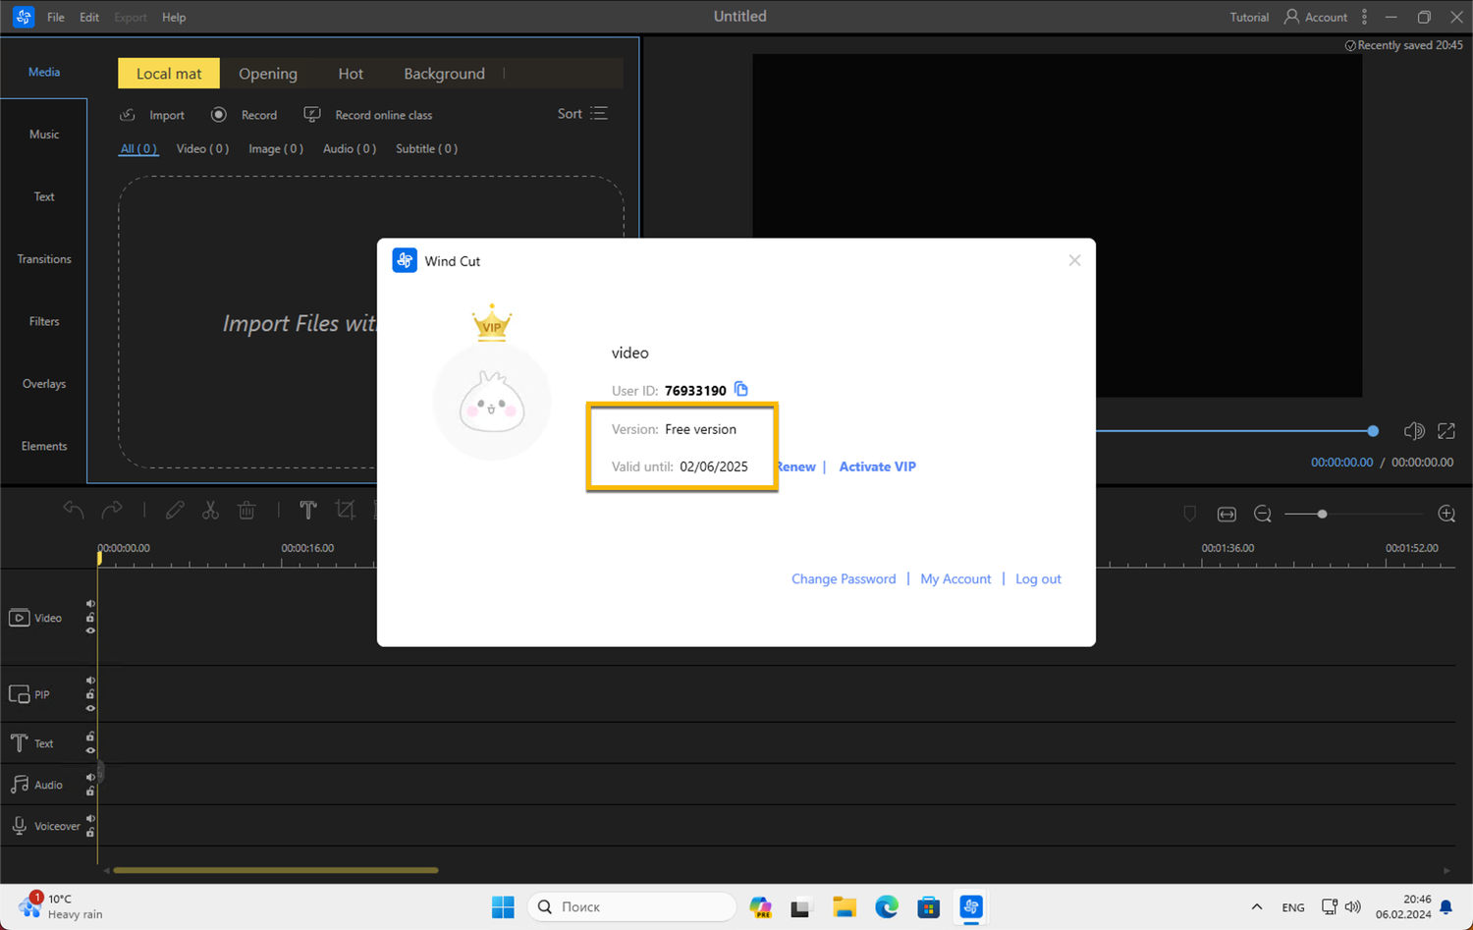Click the Text tool icon in timeline toolbar
Screen dimensions: 1473x930
tap(308, 510)
